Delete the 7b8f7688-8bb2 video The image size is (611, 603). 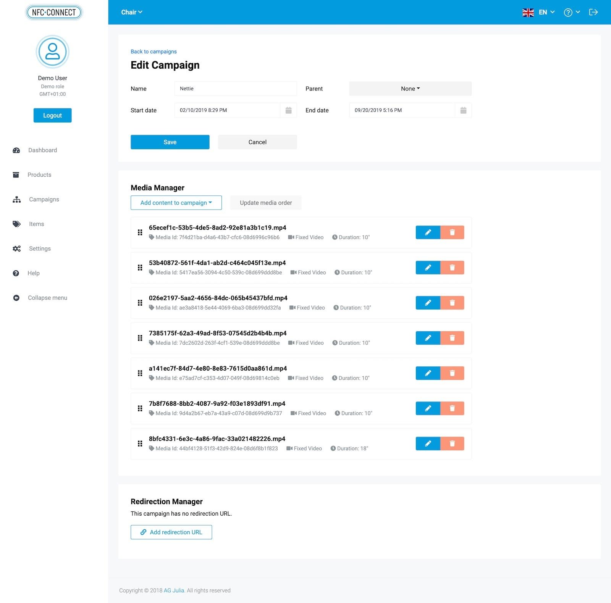[452, 408]
